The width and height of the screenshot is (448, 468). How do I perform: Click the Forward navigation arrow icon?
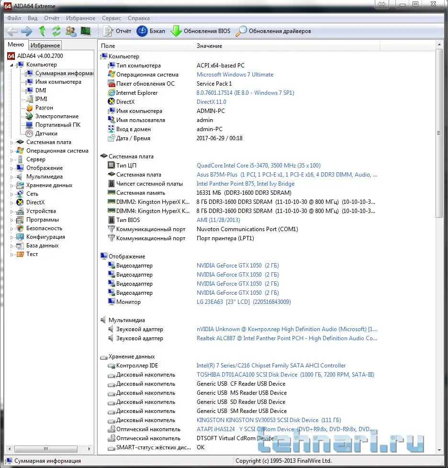pos(27,31)
